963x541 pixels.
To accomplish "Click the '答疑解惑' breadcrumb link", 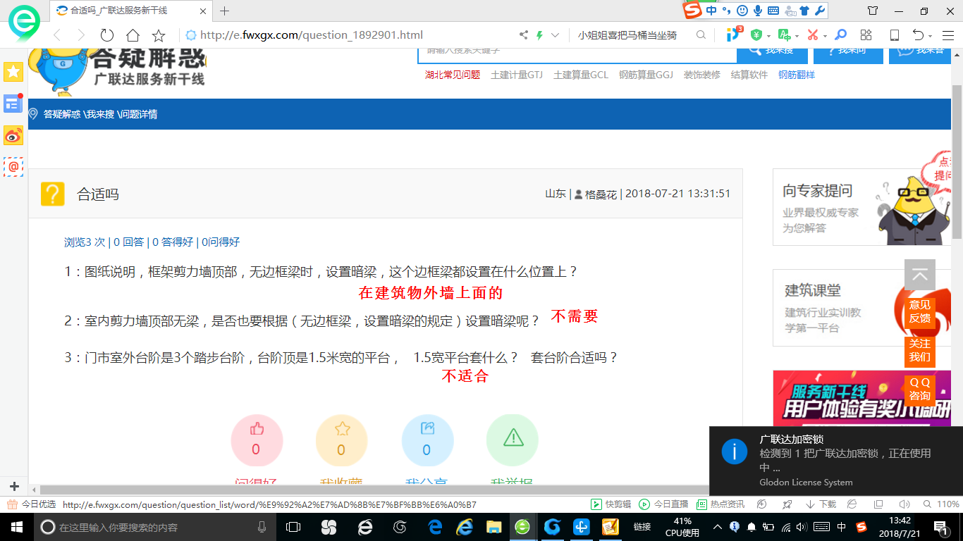I will tap(62, 114).
